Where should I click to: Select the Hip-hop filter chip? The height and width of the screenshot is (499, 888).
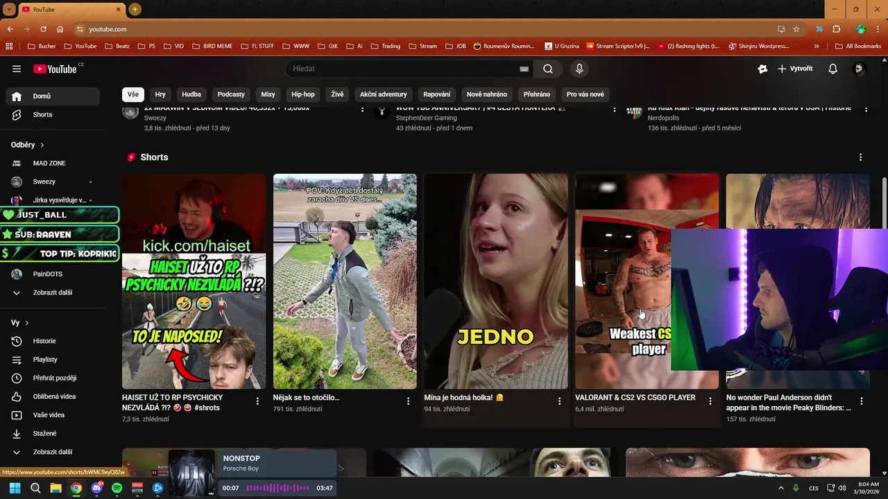(303, 94)
